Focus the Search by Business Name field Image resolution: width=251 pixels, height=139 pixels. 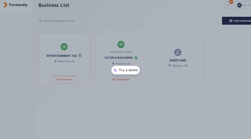[x=126, y=21]
